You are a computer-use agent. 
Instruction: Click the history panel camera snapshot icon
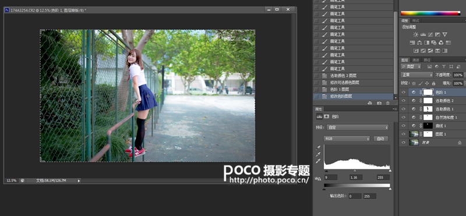point(379,103)
